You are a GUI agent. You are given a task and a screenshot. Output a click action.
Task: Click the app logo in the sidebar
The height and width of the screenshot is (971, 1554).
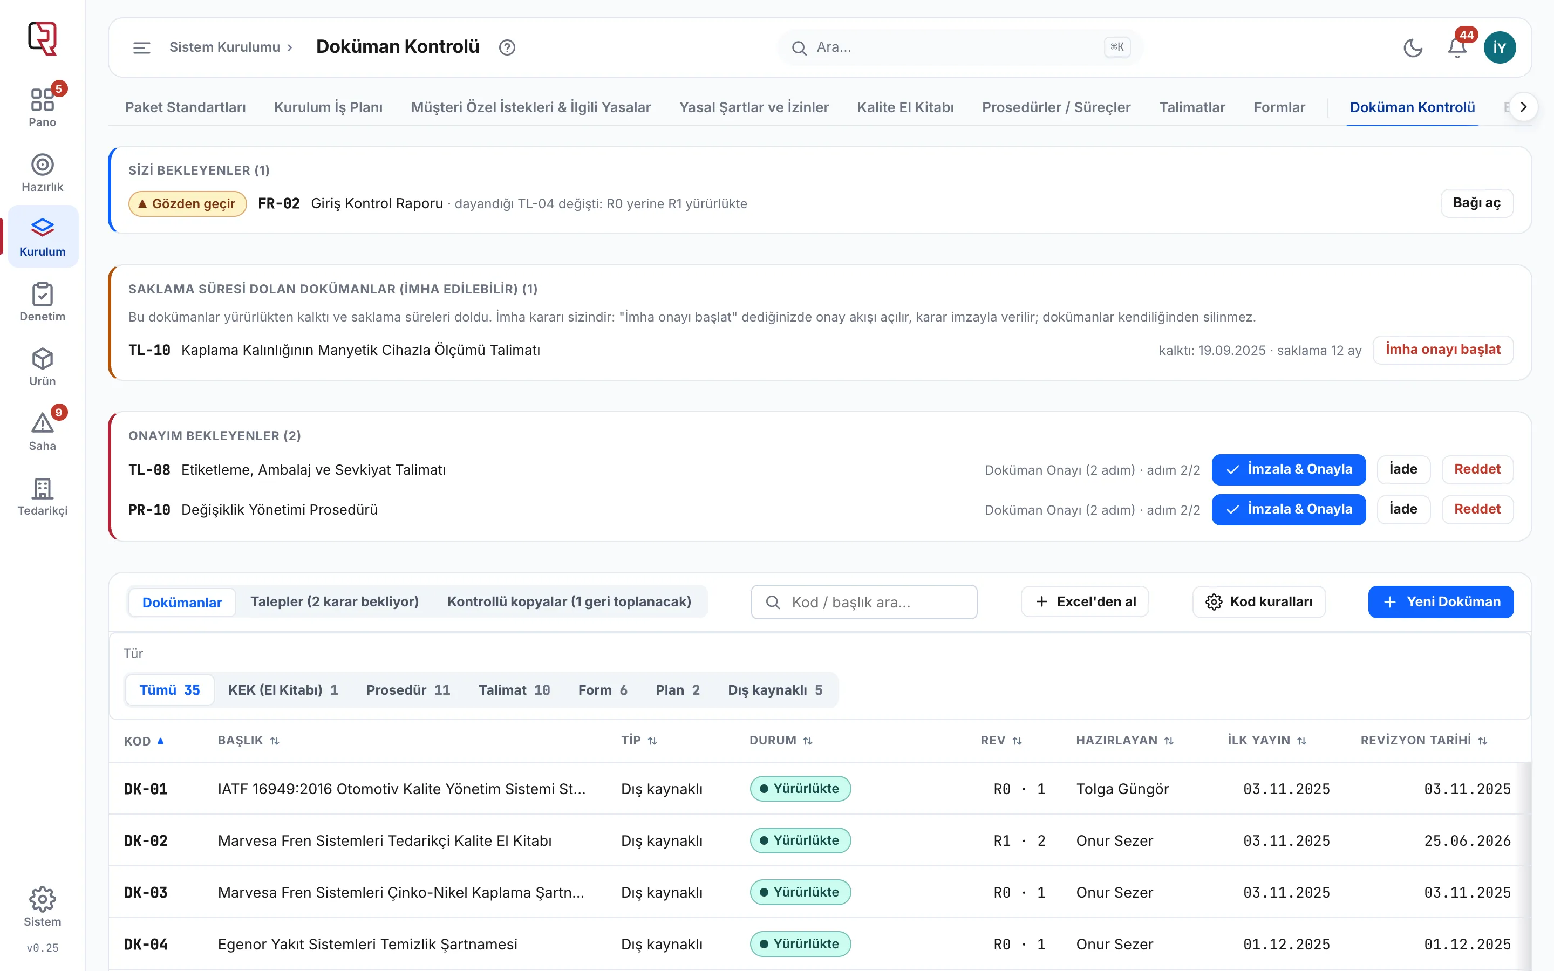pyautogui.click(x=43, y=38)
